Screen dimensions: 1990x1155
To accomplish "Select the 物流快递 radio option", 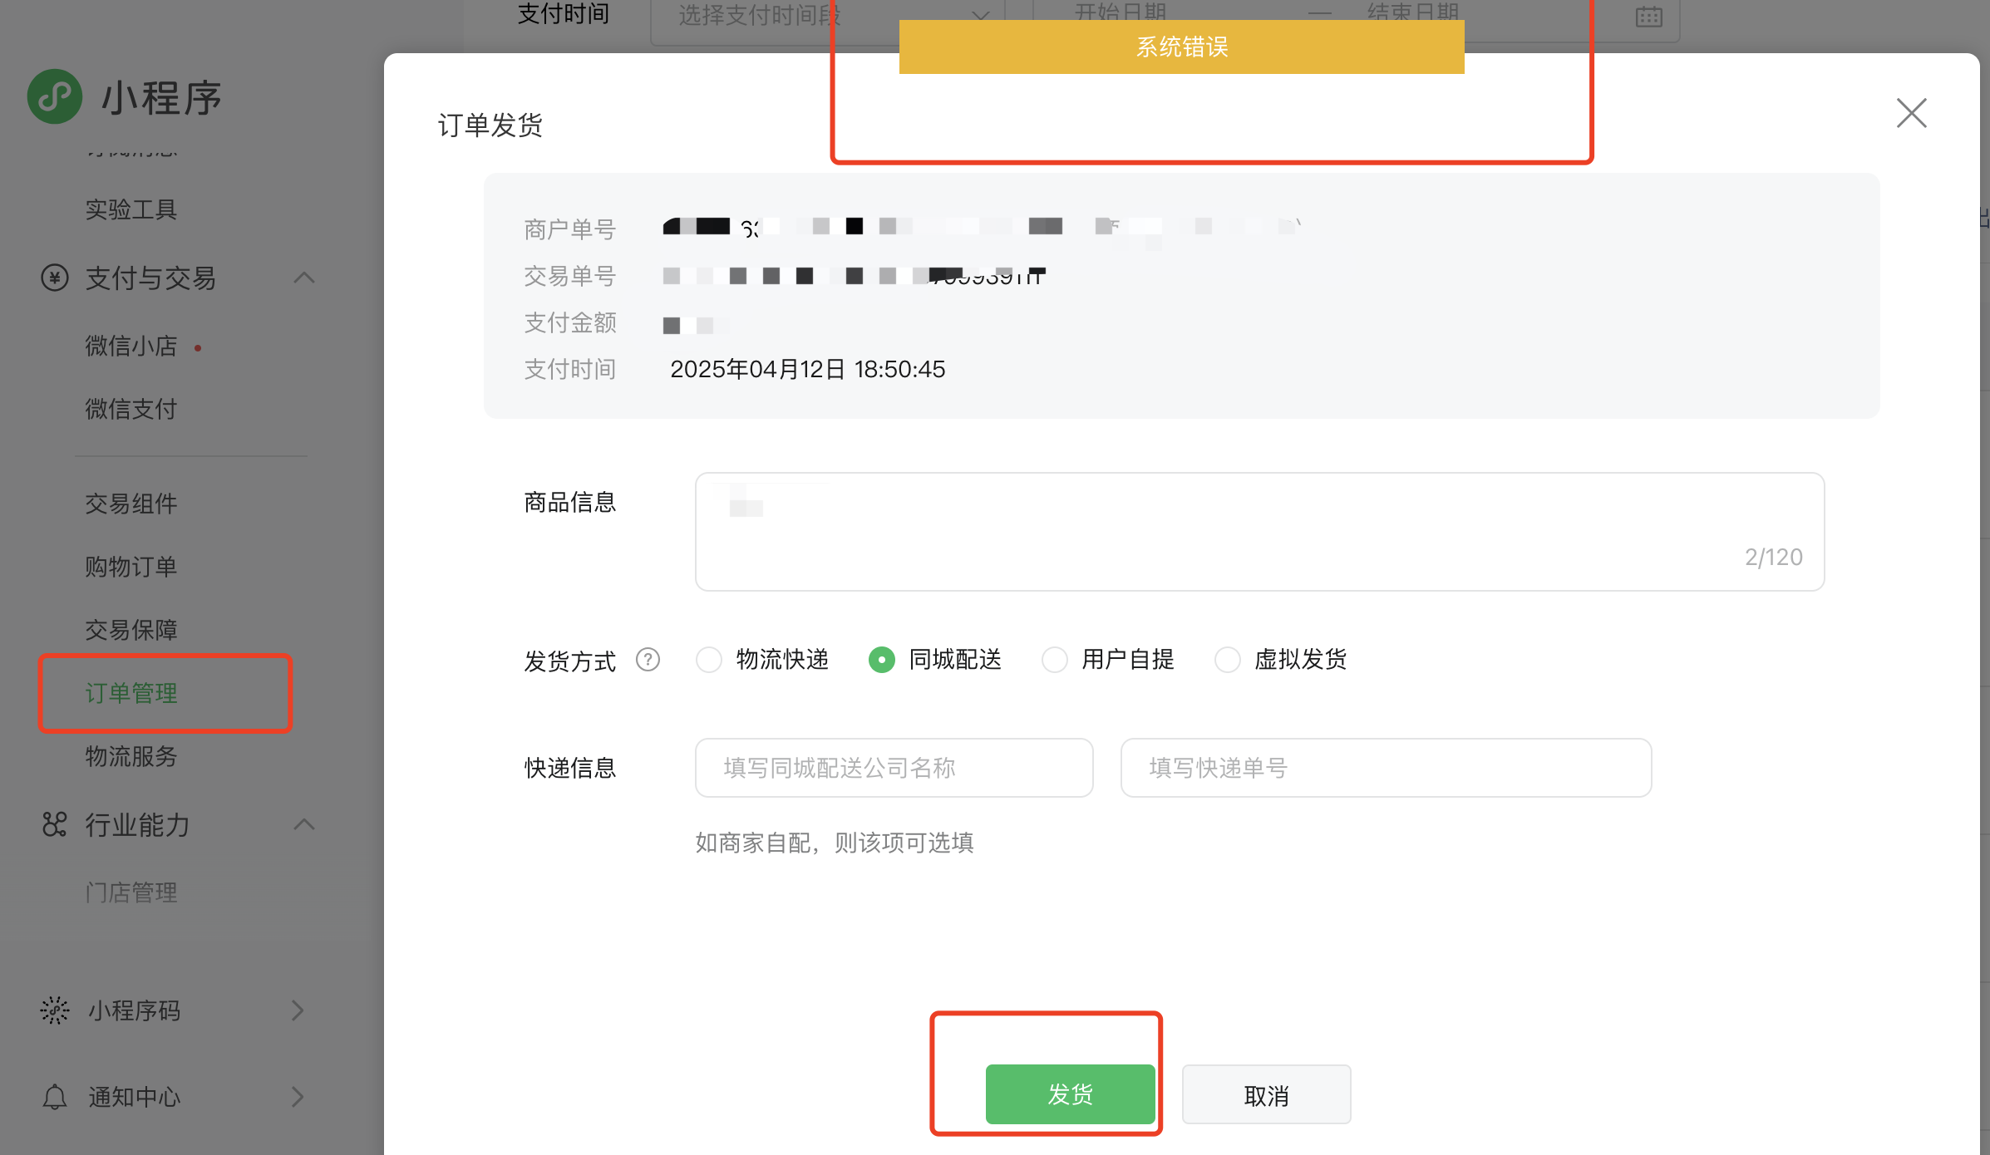I will (709, 660).
